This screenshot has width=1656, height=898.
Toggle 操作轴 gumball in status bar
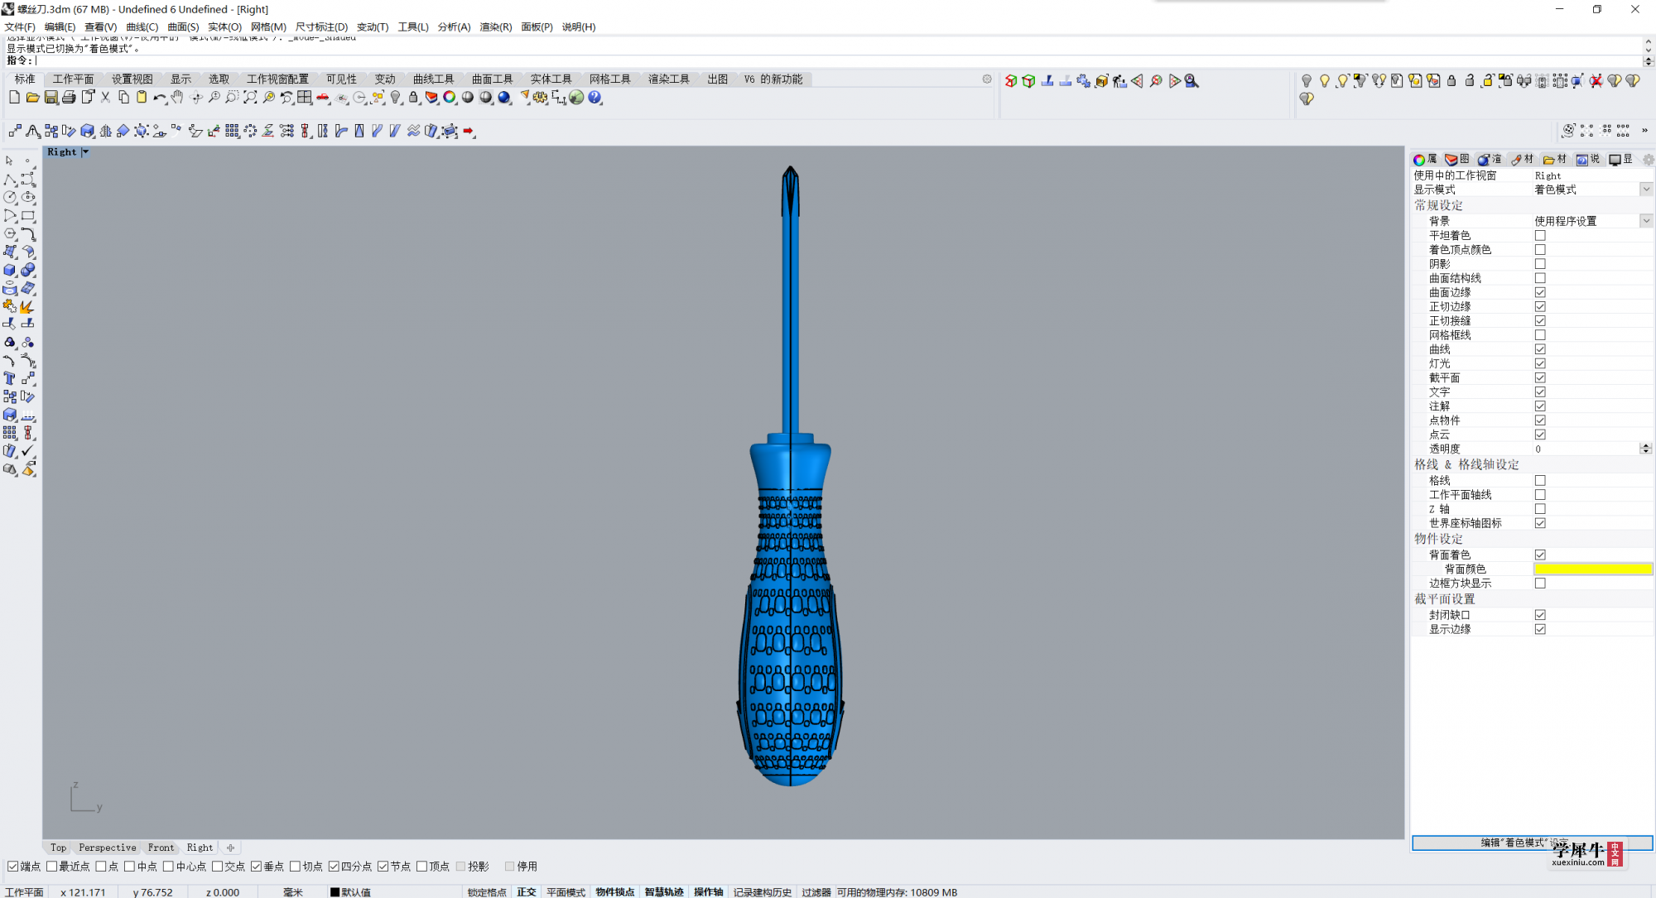(x=708, y=892)
